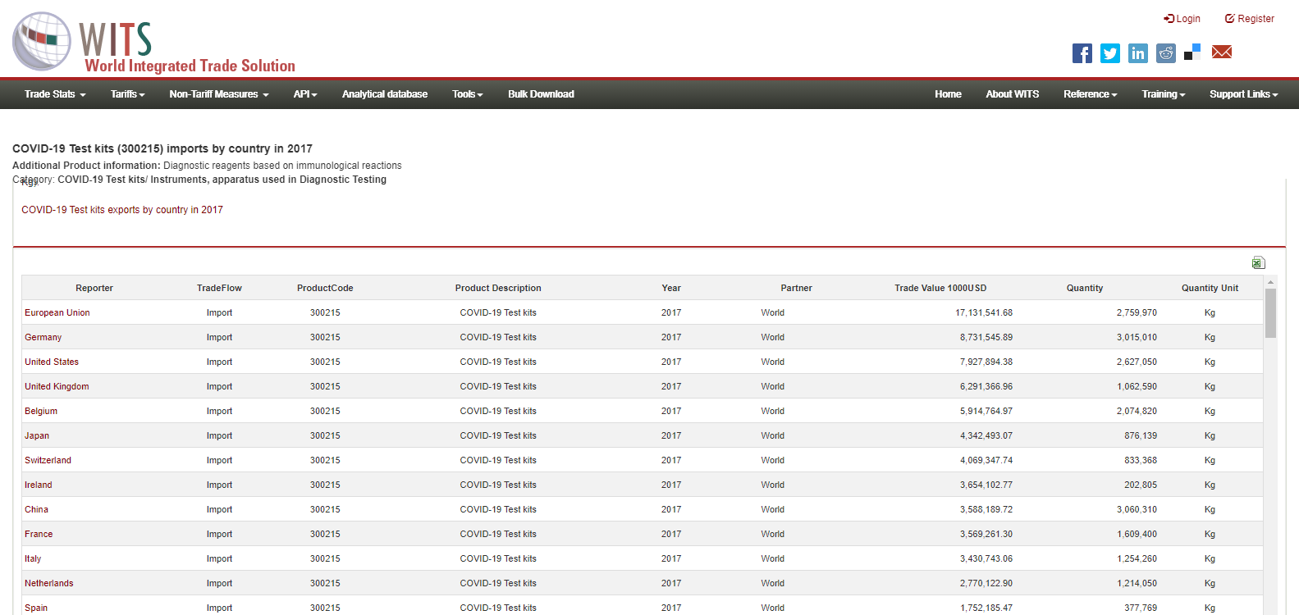
Task: Go to Analytical database page
Action: [x=385, y=94]
